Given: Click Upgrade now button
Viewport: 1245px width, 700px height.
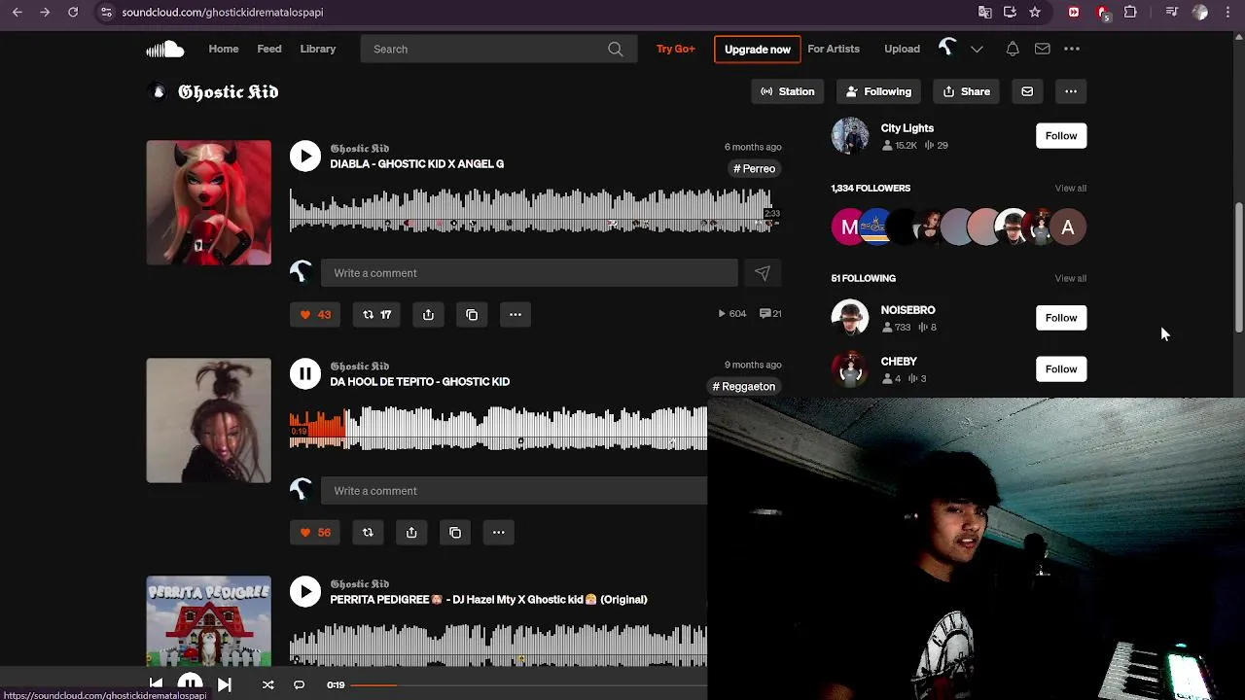Looking at the screenshot, I should [757, 50].
